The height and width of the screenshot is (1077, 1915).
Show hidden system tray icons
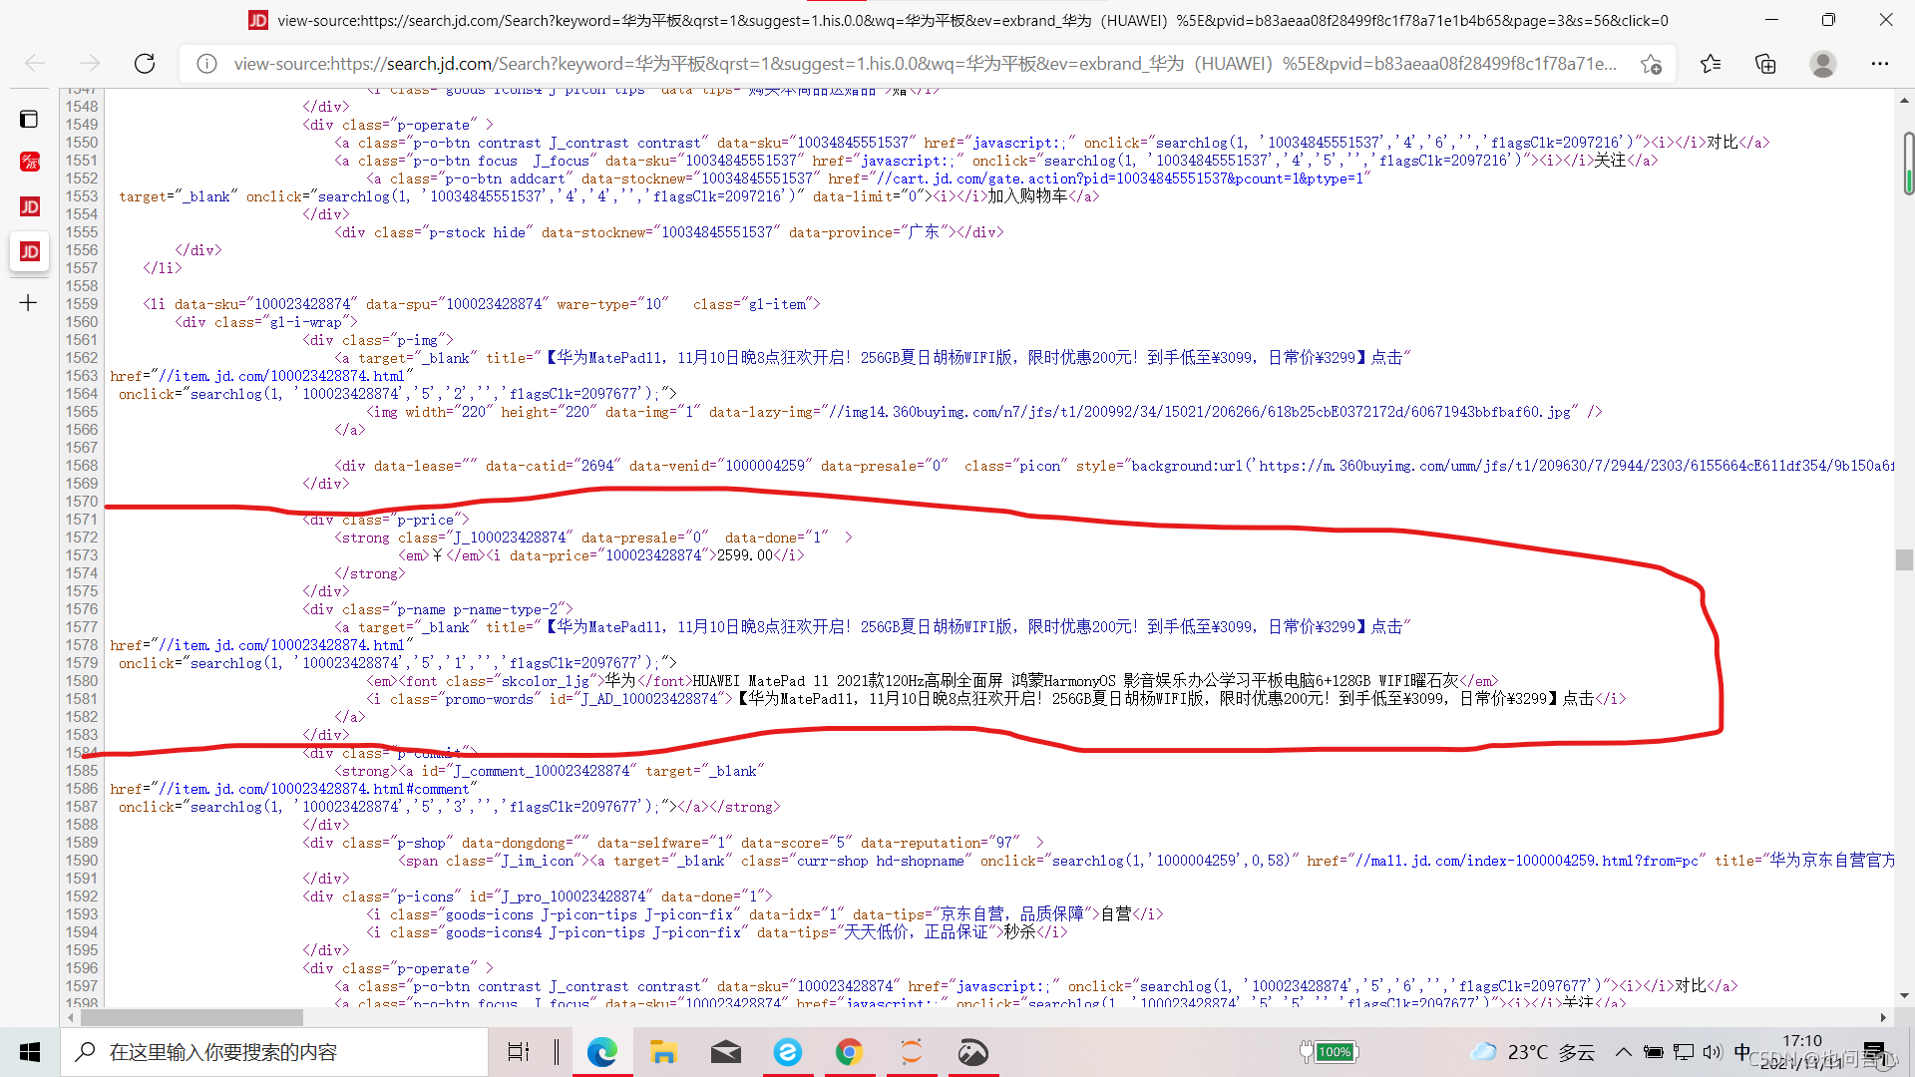pos(1623,1052)
